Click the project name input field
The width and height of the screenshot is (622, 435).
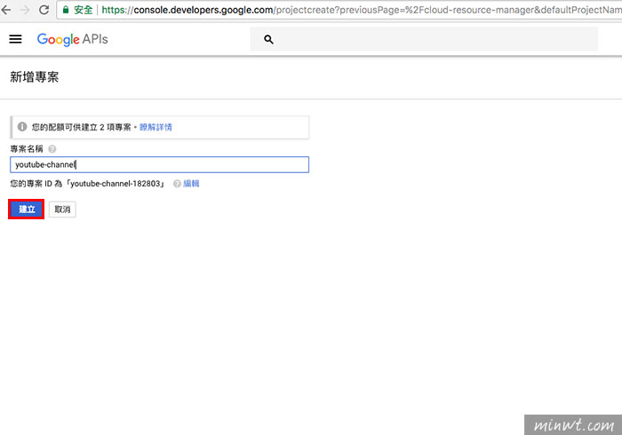pyautogui.click(x=159, y=164)
